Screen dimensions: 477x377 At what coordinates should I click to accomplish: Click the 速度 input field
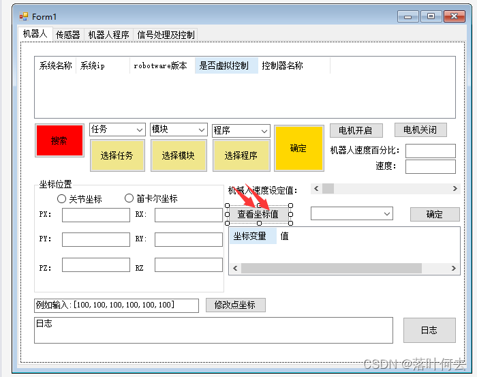[431, 167]
